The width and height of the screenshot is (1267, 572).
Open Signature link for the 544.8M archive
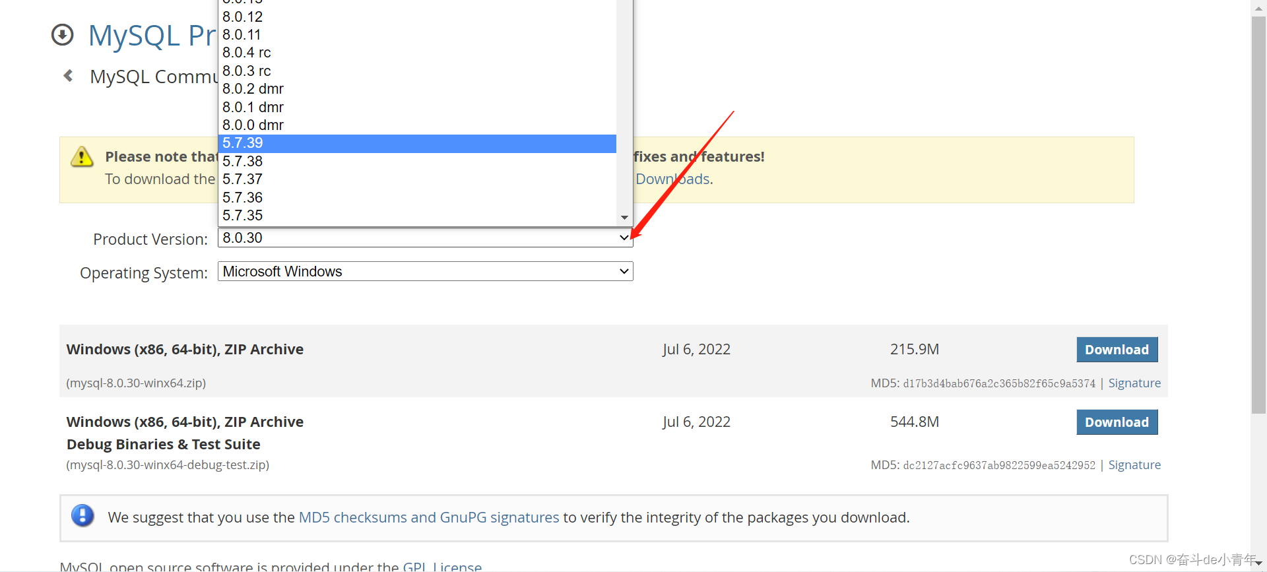1134,465
